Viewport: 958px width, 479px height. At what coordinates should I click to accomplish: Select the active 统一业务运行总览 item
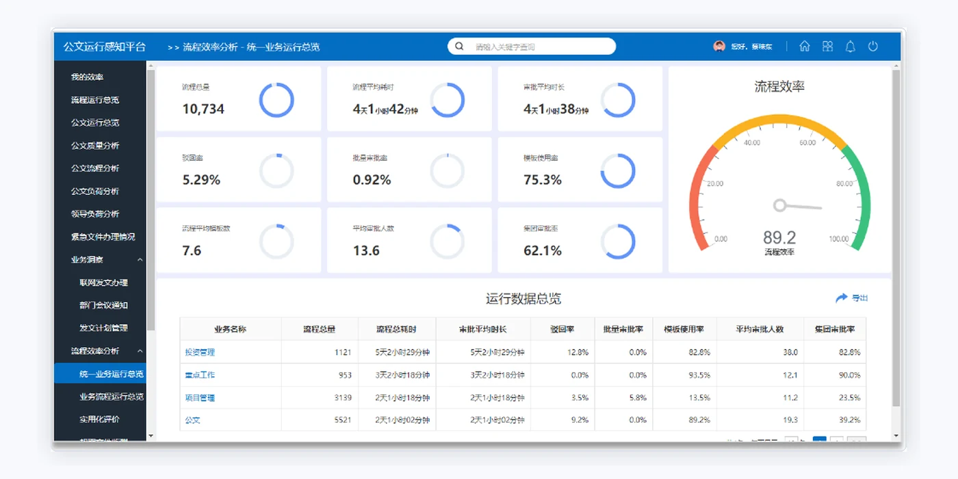click(x=99, y=374)
